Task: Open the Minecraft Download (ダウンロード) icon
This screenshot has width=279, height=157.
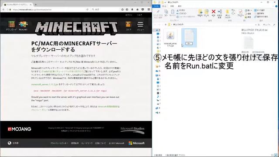Action: click(x=11, y=26)
